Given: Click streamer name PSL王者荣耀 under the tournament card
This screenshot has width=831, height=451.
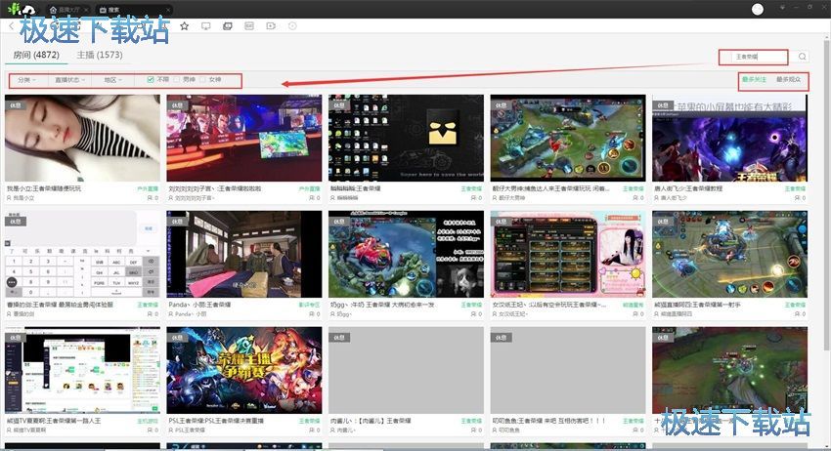Looking at the screenshot, I should point(191,430).
